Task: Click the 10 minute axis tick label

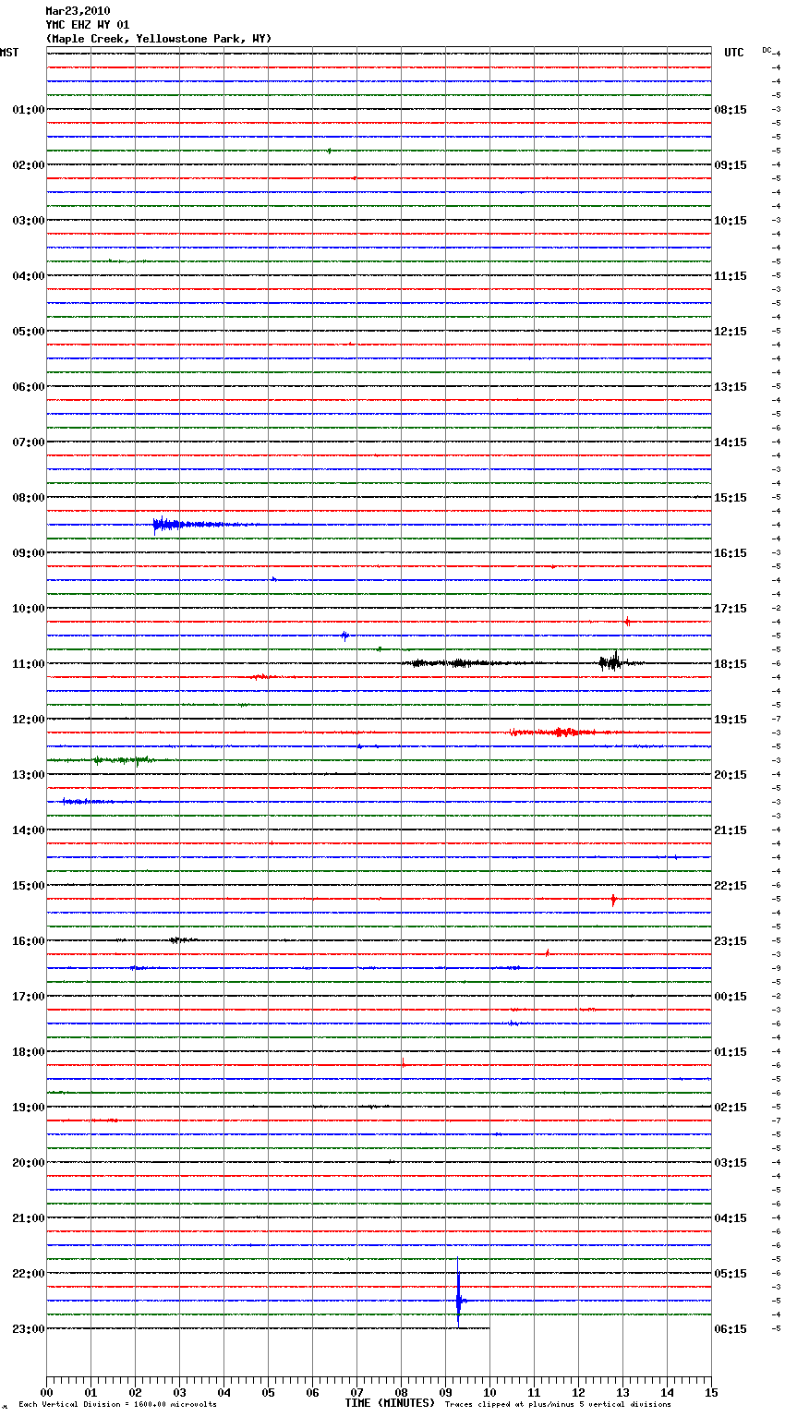Action: point(489,1392)
